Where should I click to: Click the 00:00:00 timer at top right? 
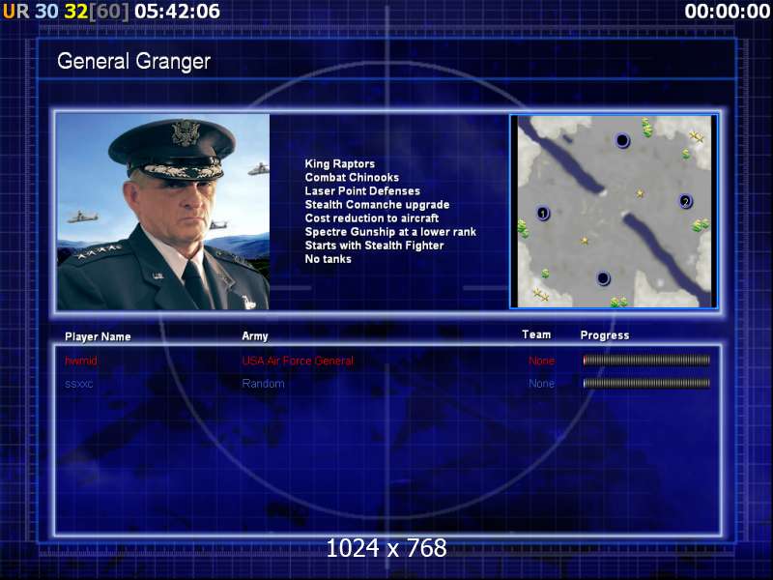pos(728,12)
